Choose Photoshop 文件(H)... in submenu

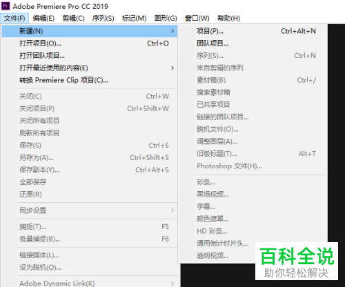coord(253,166)
